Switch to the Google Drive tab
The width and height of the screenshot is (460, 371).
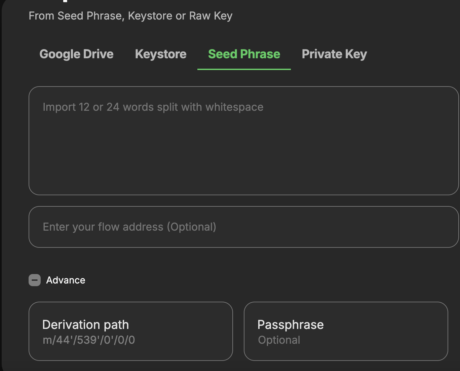(76, 54)
